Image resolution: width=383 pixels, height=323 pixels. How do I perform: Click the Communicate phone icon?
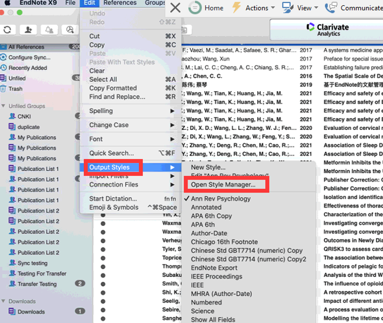point(331,8)
